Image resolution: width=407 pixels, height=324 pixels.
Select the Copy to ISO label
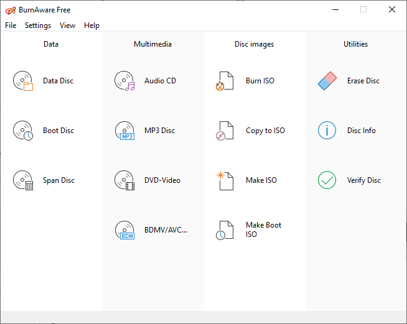(265, 131)
